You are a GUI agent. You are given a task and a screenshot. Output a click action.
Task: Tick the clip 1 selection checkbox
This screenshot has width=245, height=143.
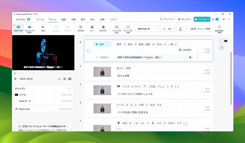pyautogui.click(x=89, y=51)
